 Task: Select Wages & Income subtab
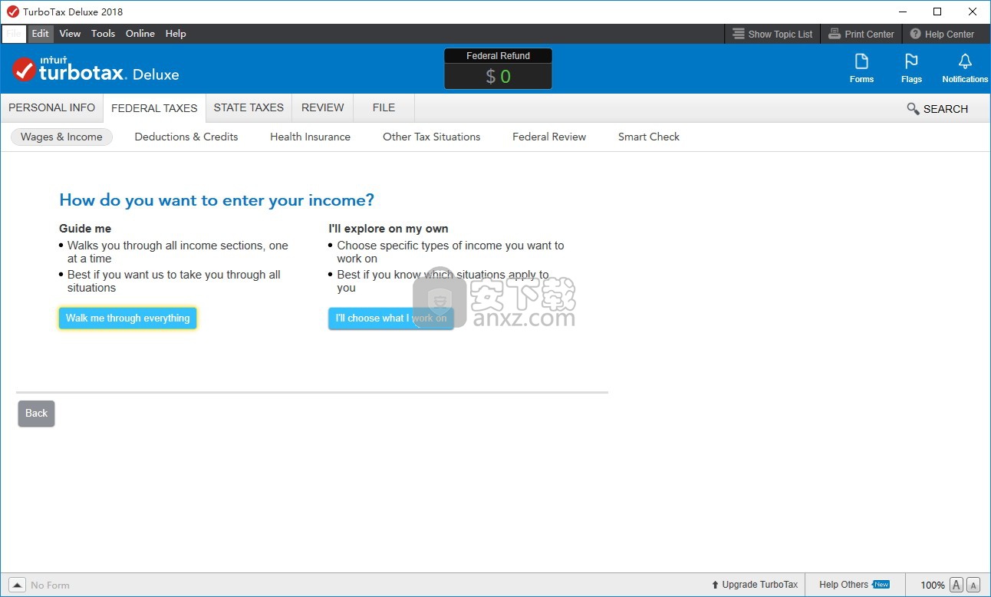click(61, 137)
